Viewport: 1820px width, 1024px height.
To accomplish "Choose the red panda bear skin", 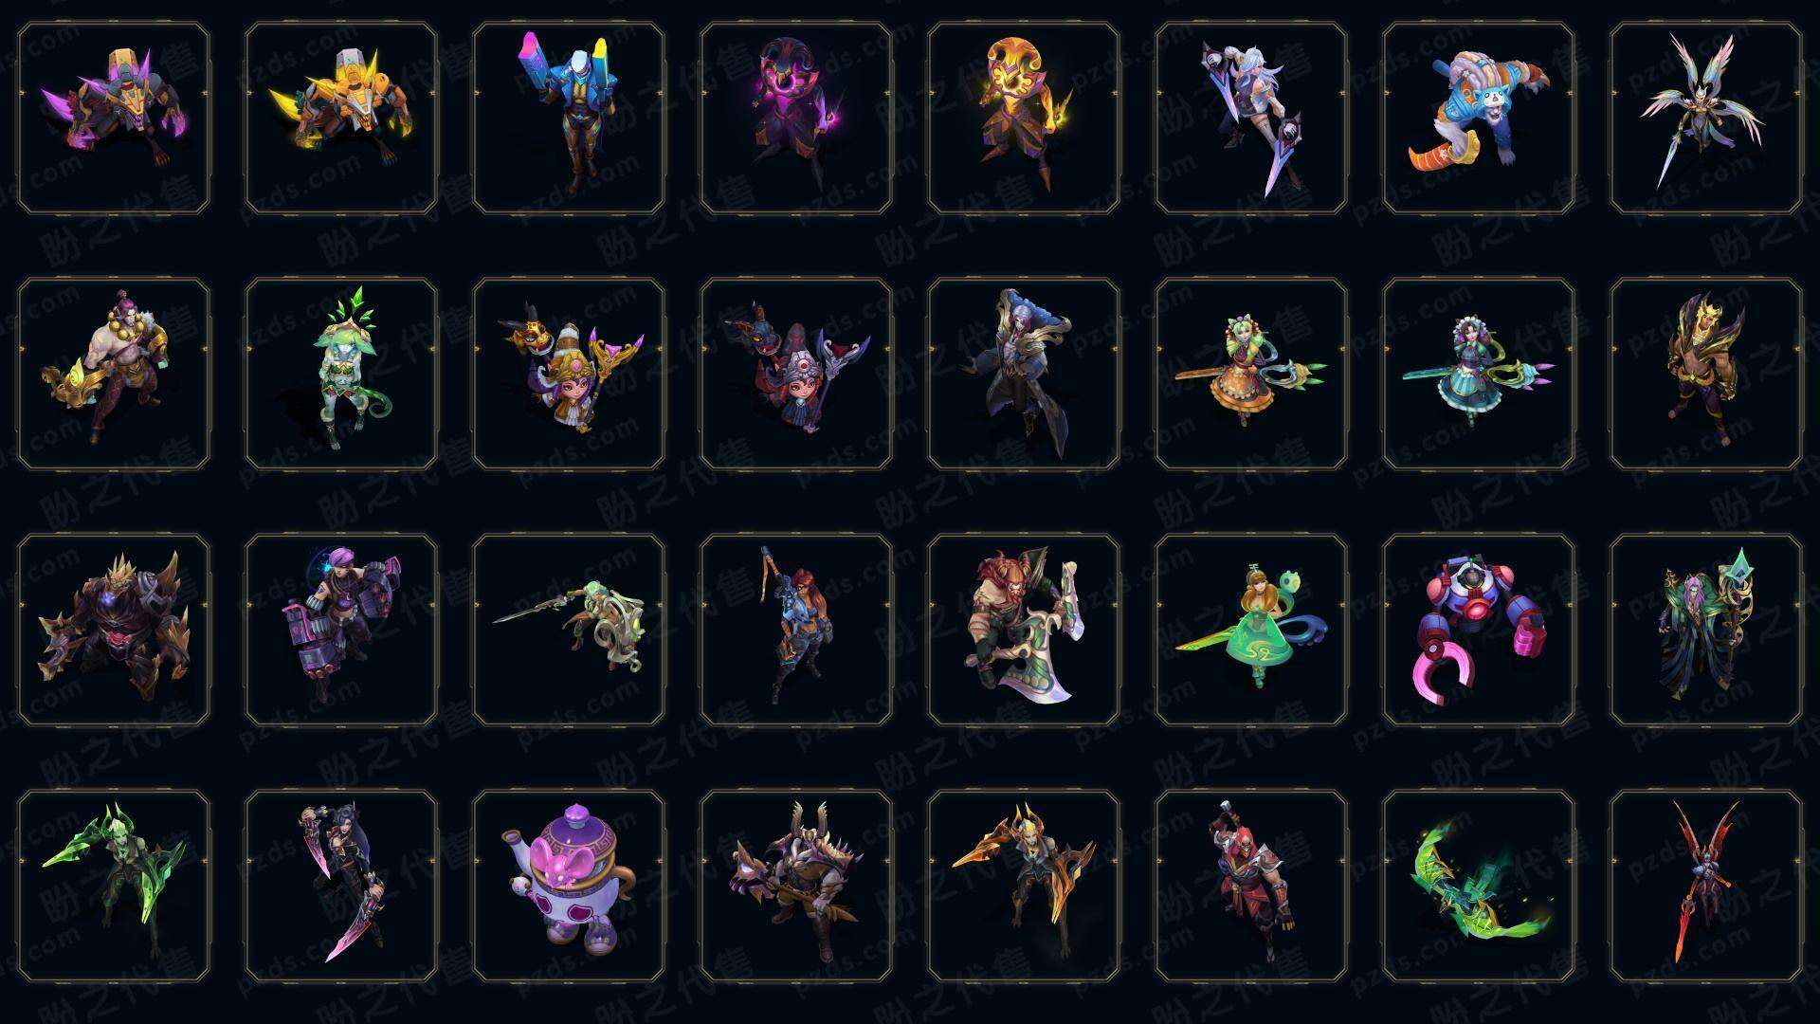I will (1479, 119).
